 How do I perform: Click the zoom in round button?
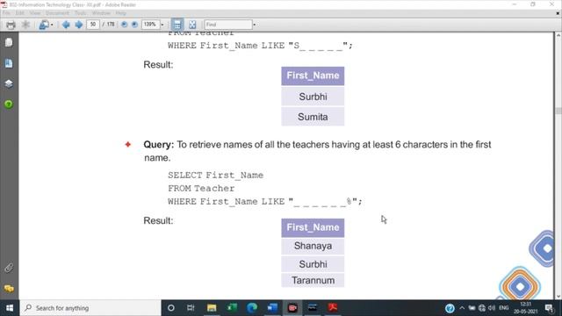point(134,25)
